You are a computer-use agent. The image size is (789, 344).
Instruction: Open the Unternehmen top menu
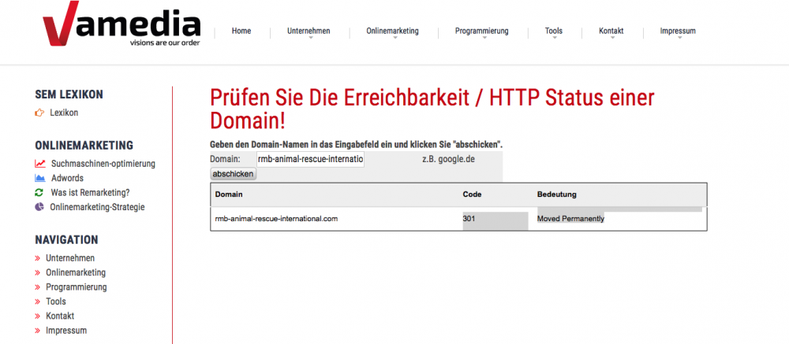click(x=309, y=31)
